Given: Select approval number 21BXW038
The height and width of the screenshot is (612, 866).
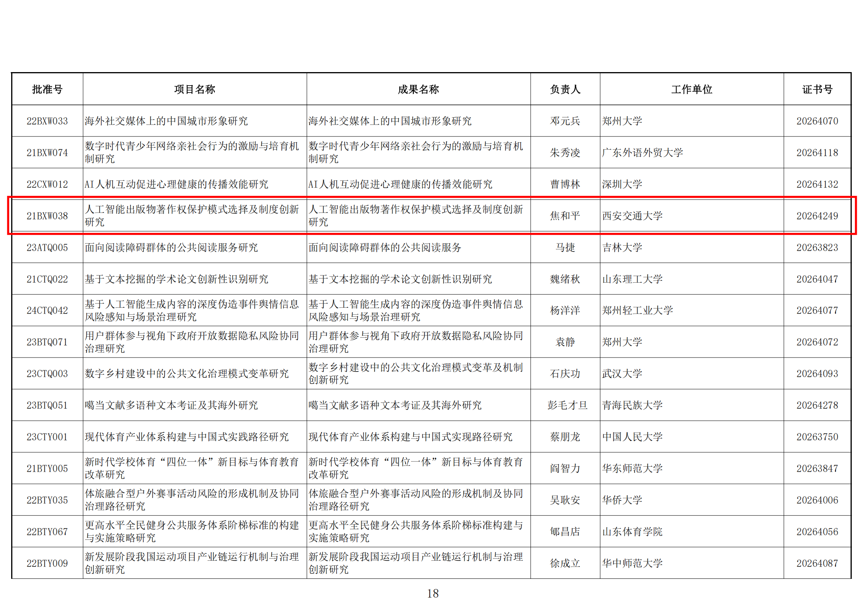Looking at the screenshot, I should pos(47,216).
